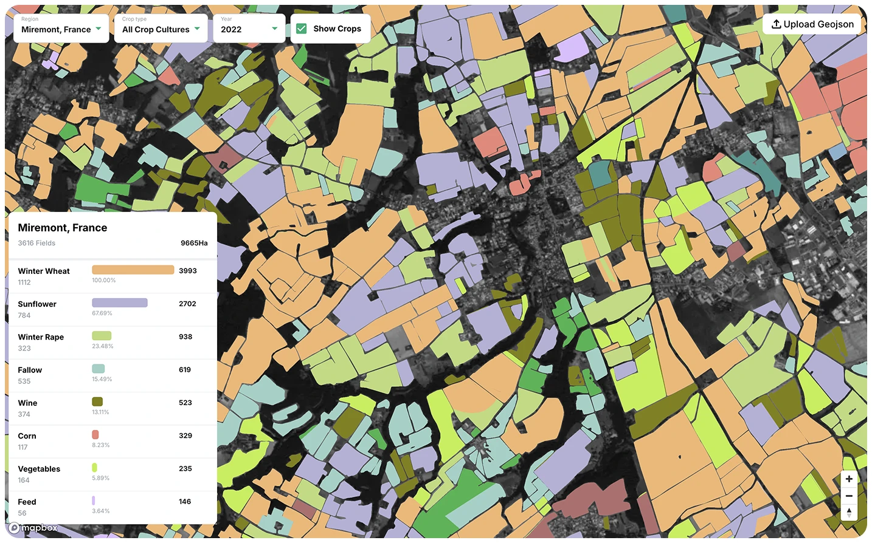Click the dropdown arrow beside Miremont, France
This screenshot has width=872, height=543.
(99, 29)
